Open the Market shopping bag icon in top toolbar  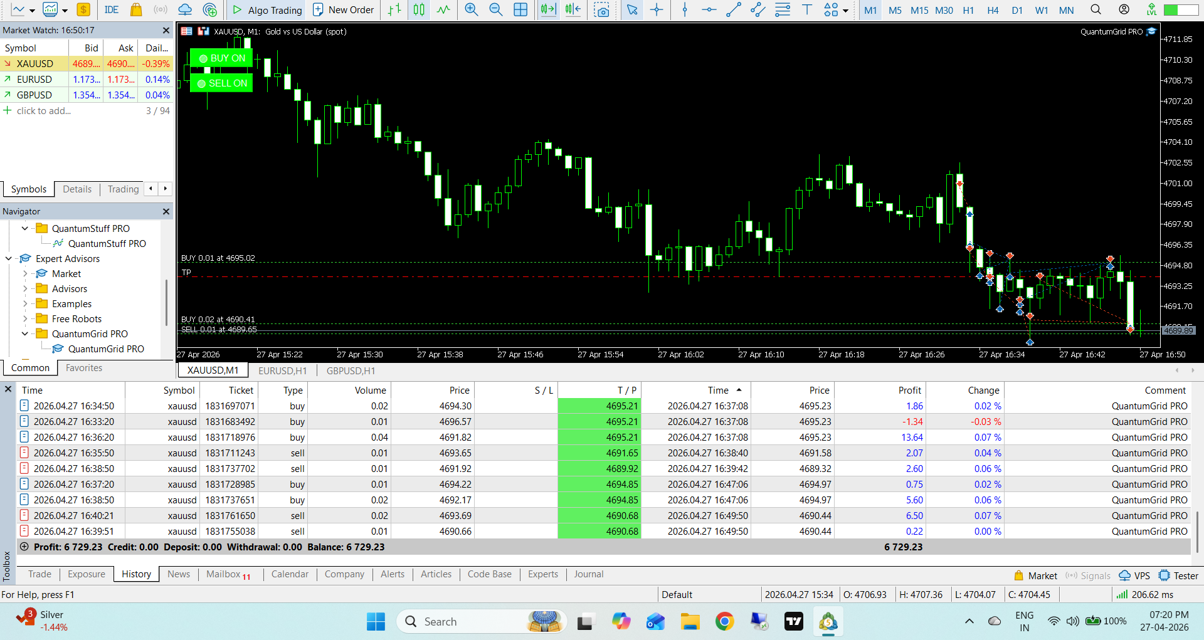[x=136, y=9]
